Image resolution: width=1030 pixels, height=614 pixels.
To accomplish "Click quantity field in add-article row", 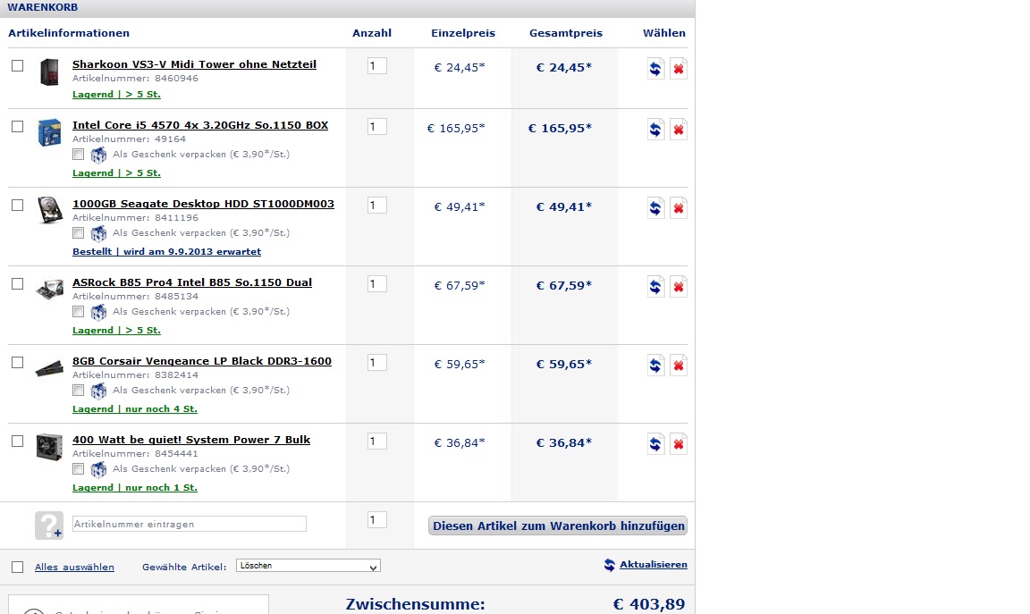I will [377, 520].
